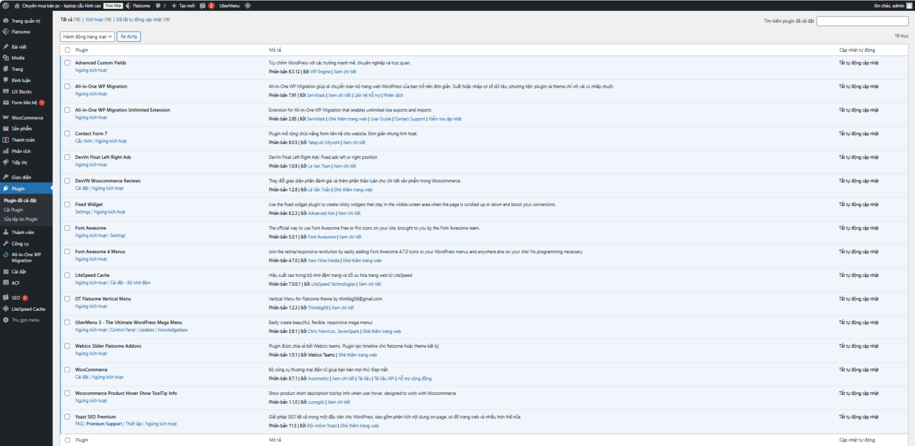Open Cài Plugin submenu item
This screenshot has width=915, height=446.
14,210
